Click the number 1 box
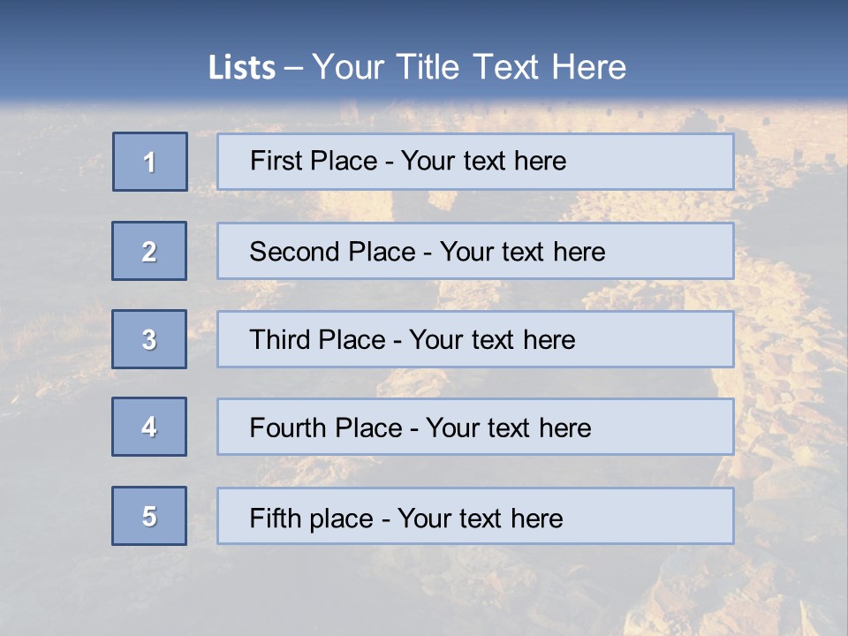Image resolution: width=848 pixels, height=636 pixels. click(150, 162)
